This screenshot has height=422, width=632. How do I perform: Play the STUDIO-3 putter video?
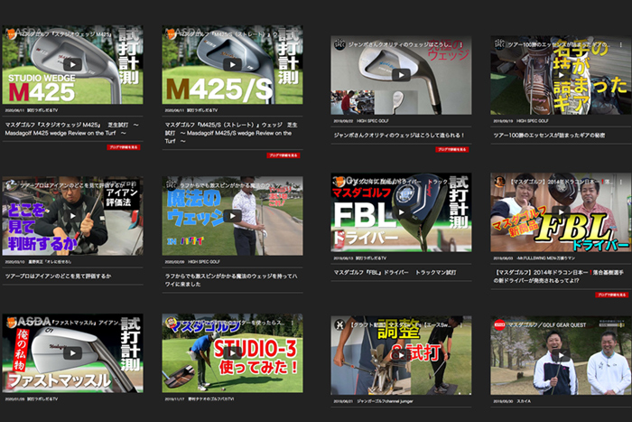click(x=232, y=353)
